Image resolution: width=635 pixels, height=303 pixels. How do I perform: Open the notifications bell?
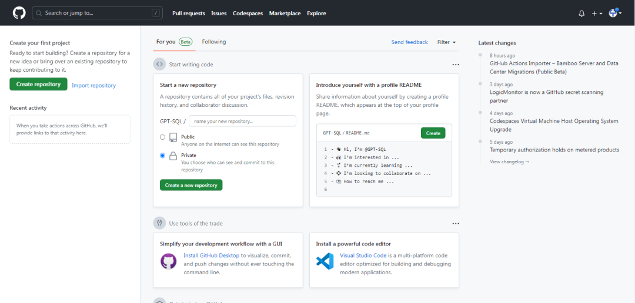(x=581, y=14)
